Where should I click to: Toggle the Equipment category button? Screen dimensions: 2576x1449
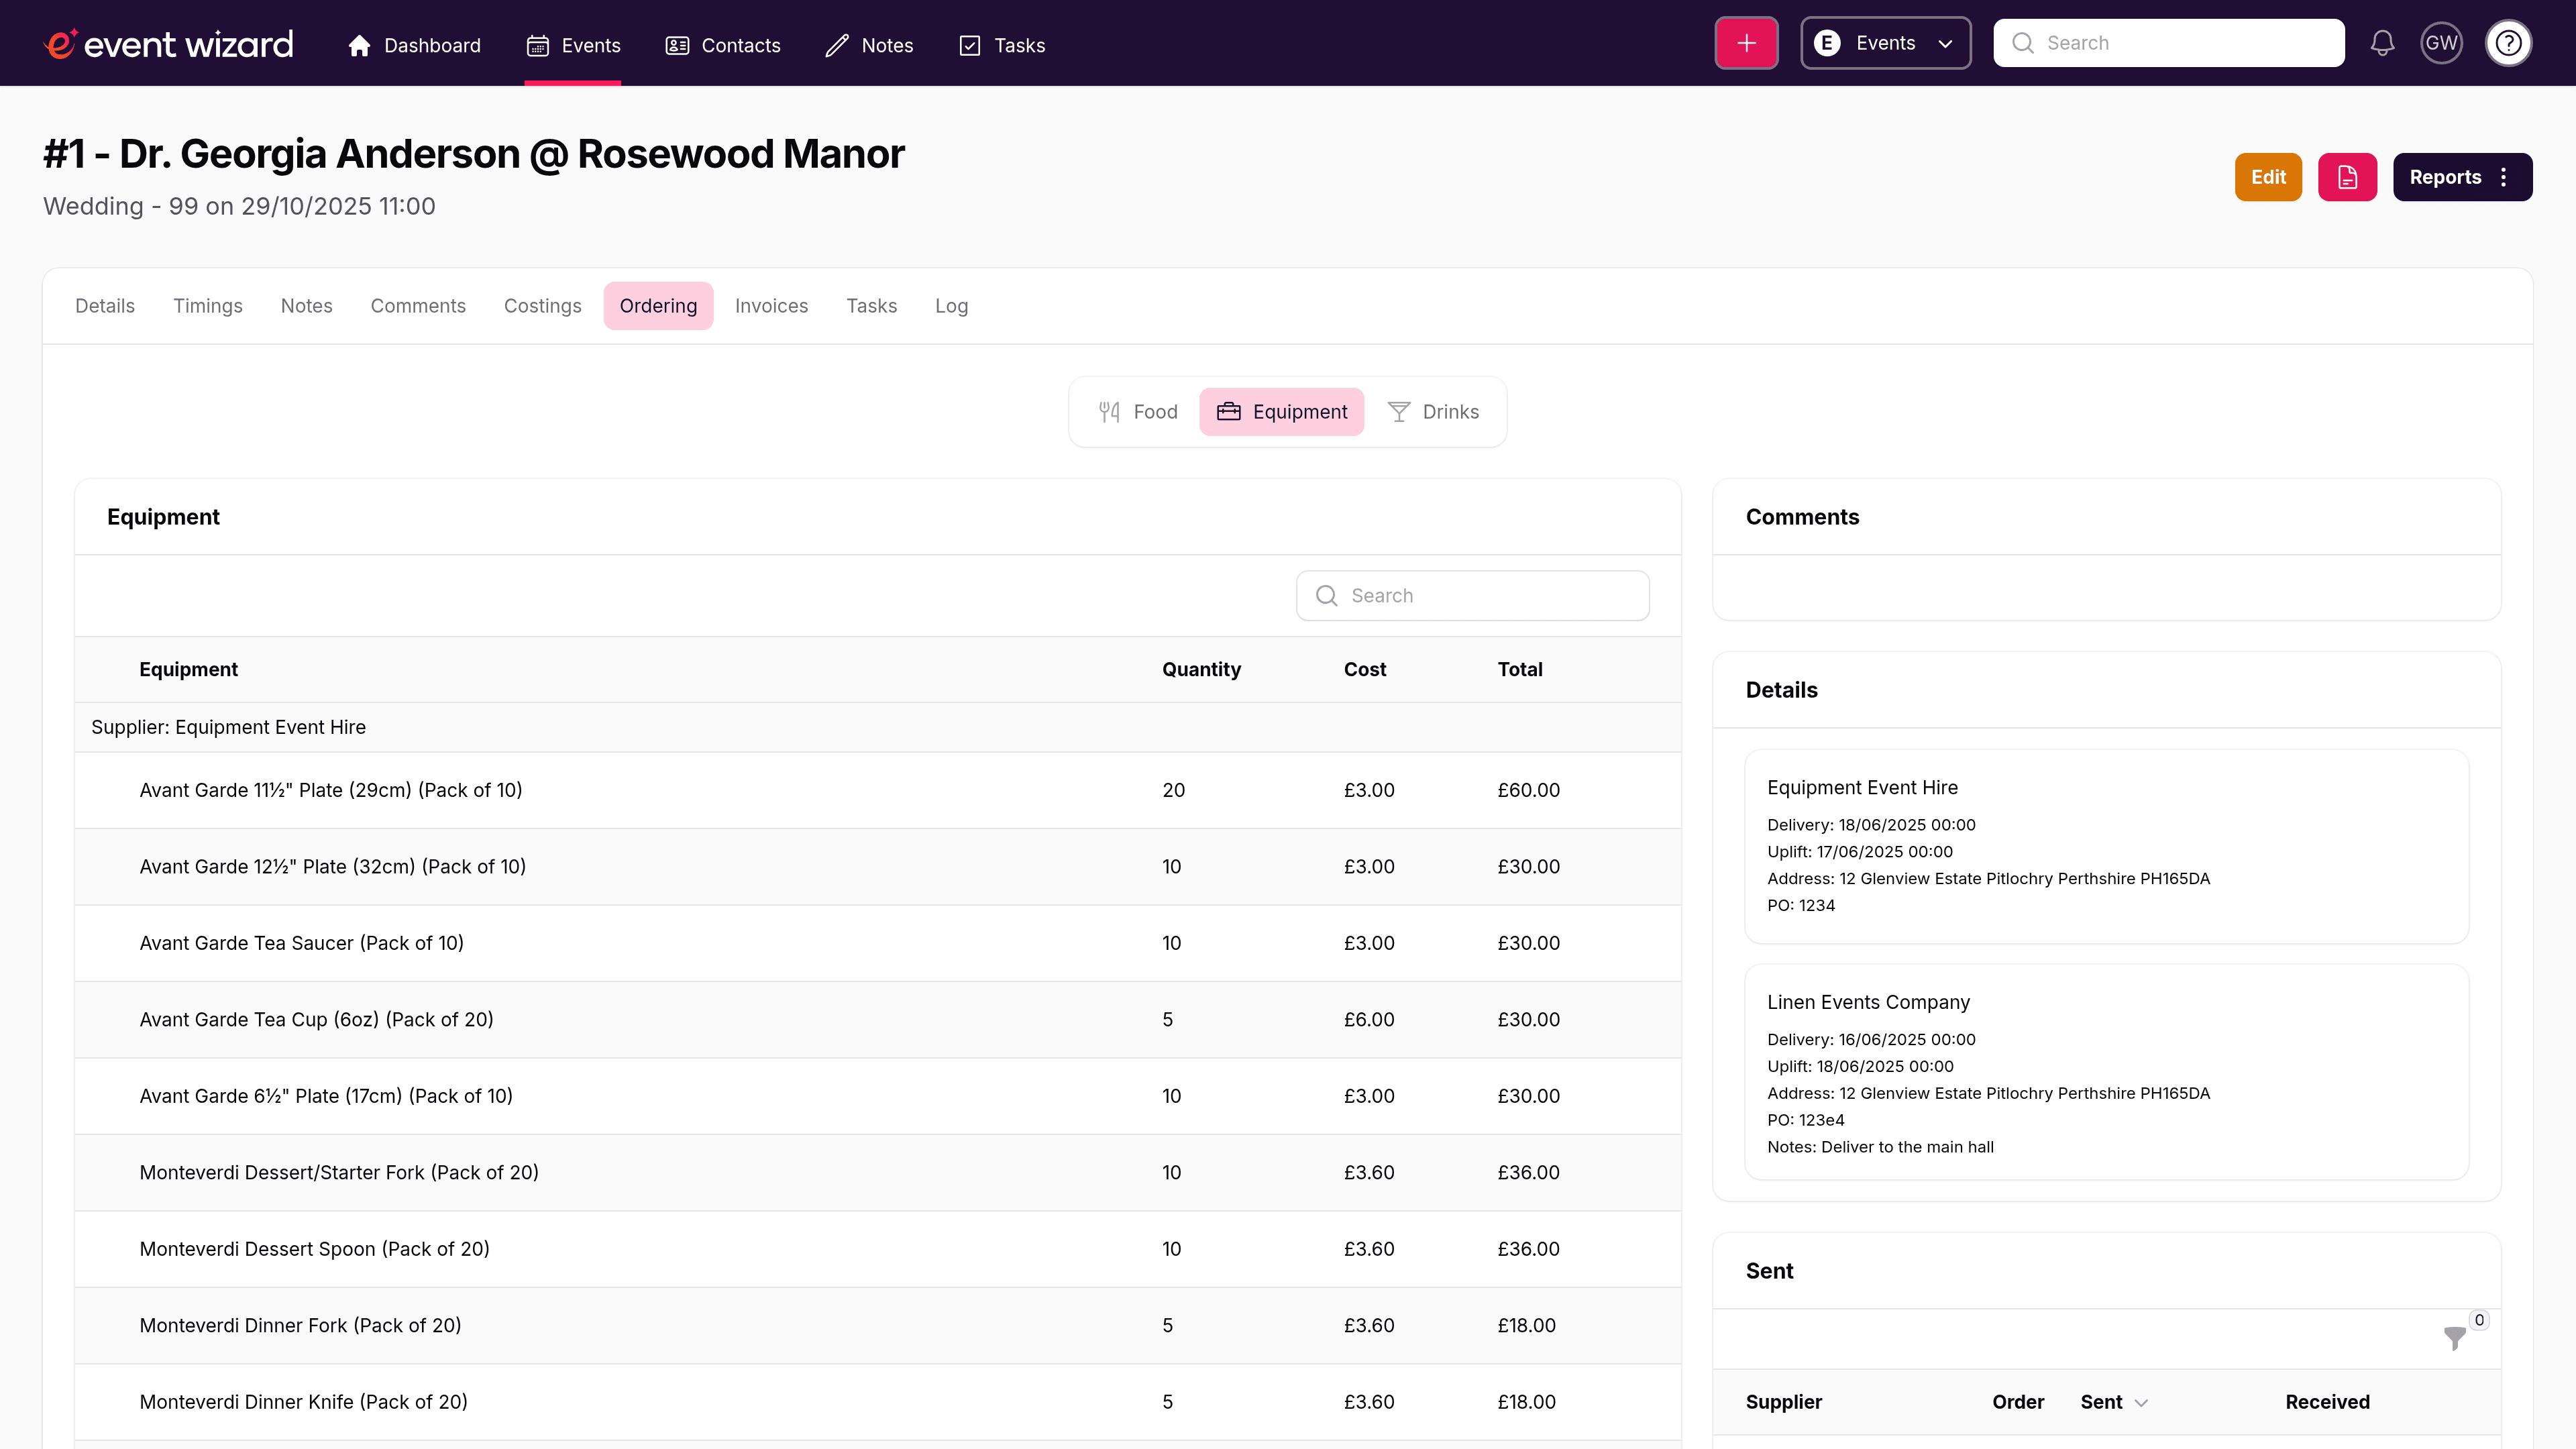[1281, 411]
